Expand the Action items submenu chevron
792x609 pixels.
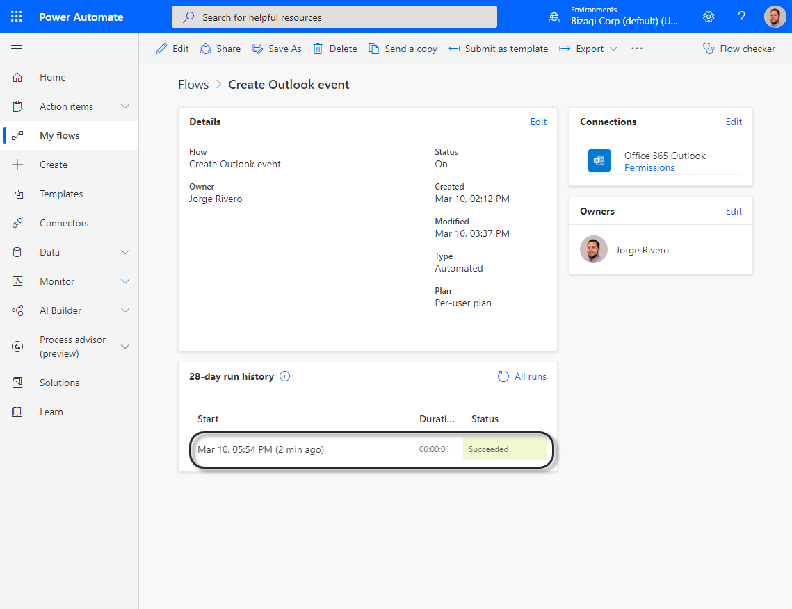(x=125, y=106)
